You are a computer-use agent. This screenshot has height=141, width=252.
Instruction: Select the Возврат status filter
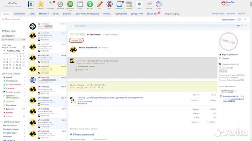tap(10, 113)
